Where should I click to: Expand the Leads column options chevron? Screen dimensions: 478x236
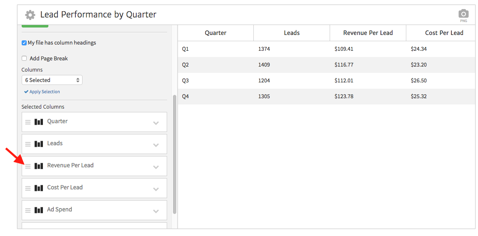[156, 145]
